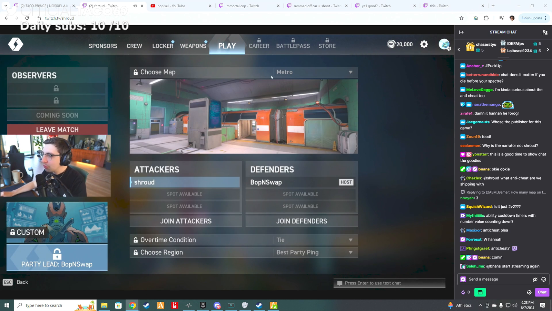The image size is (552, 311).
Task: Open the notifications center in taskbar
Action: pos(543,305)
